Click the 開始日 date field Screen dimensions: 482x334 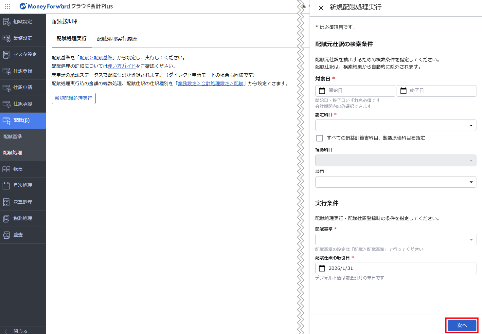pyautogui.click(x=355, y=91)
